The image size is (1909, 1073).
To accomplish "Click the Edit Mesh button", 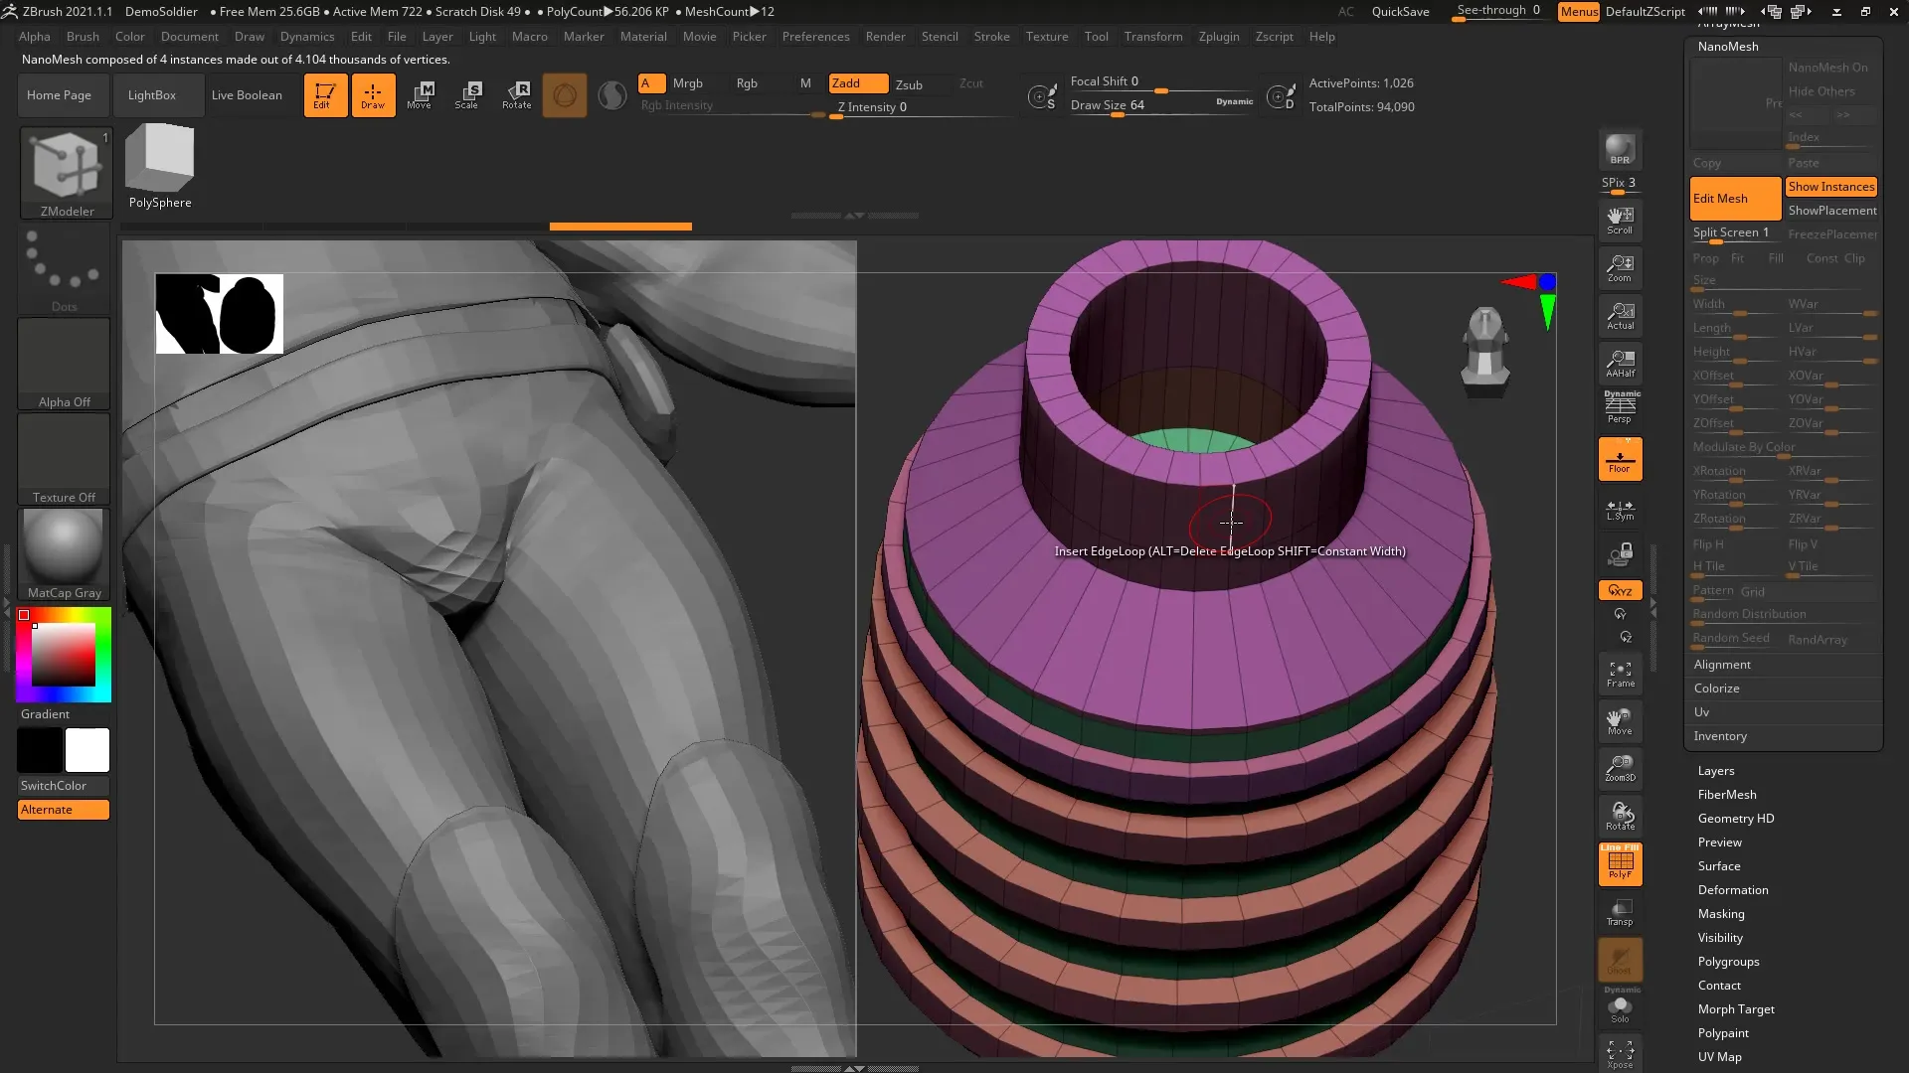I will pos(1735,199).
